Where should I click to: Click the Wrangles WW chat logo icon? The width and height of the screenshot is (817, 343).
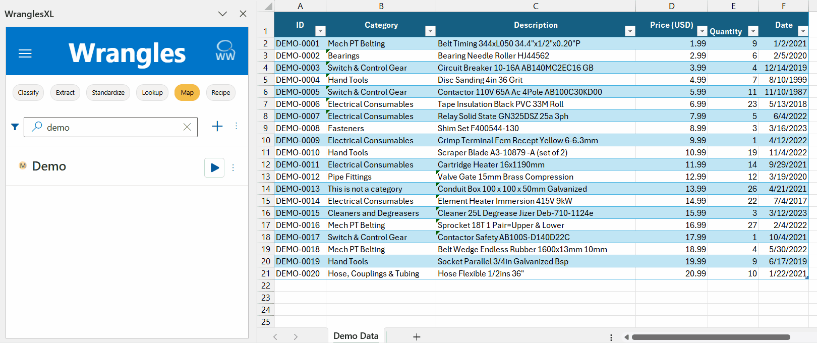[x=225, y=51]
